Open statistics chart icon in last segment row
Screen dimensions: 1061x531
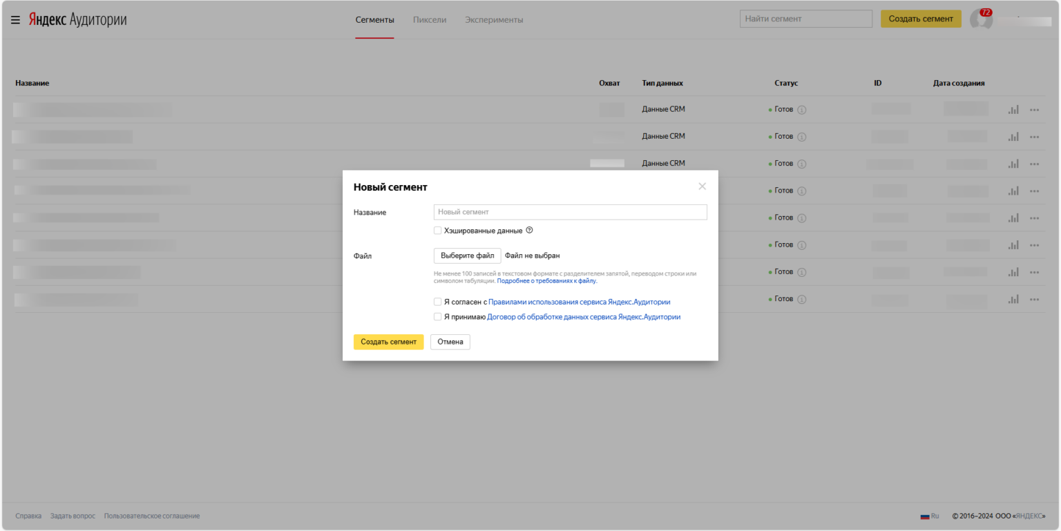[x=1013, y=300]
